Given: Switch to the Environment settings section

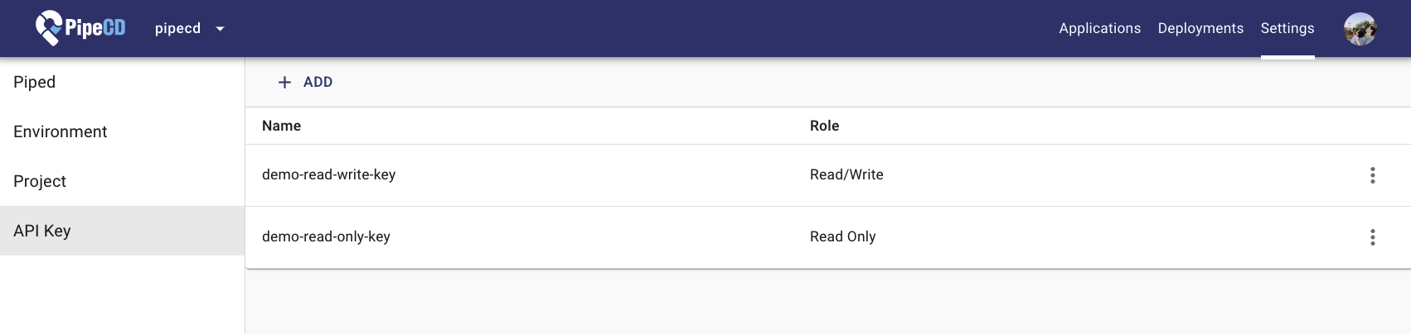Looking at the screenshot, I should point(61,131).
